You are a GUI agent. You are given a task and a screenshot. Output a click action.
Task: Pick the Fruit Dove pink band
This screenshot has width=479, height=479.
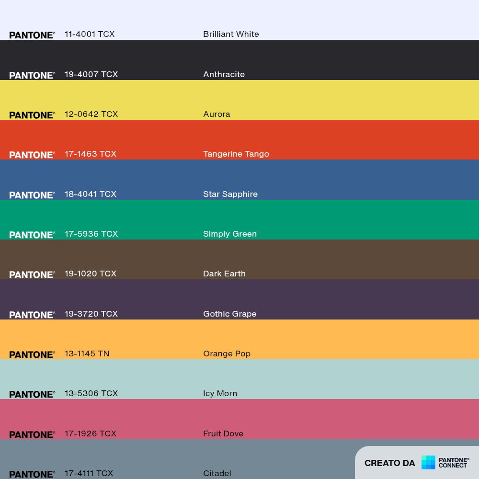[239, 419]
